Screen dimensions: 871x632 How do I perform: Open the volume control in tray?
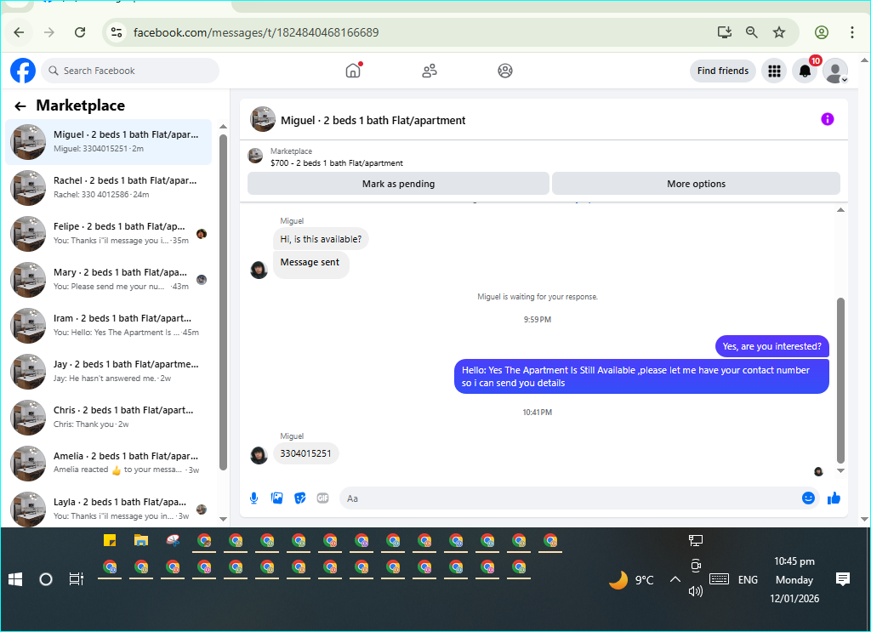point(696,591)
